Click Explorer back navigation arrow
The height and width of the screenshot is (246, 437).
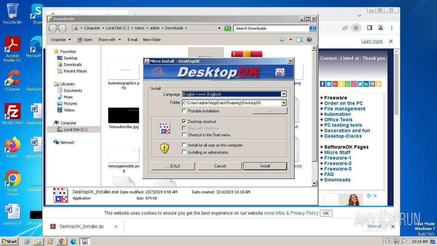coord(53,28)
